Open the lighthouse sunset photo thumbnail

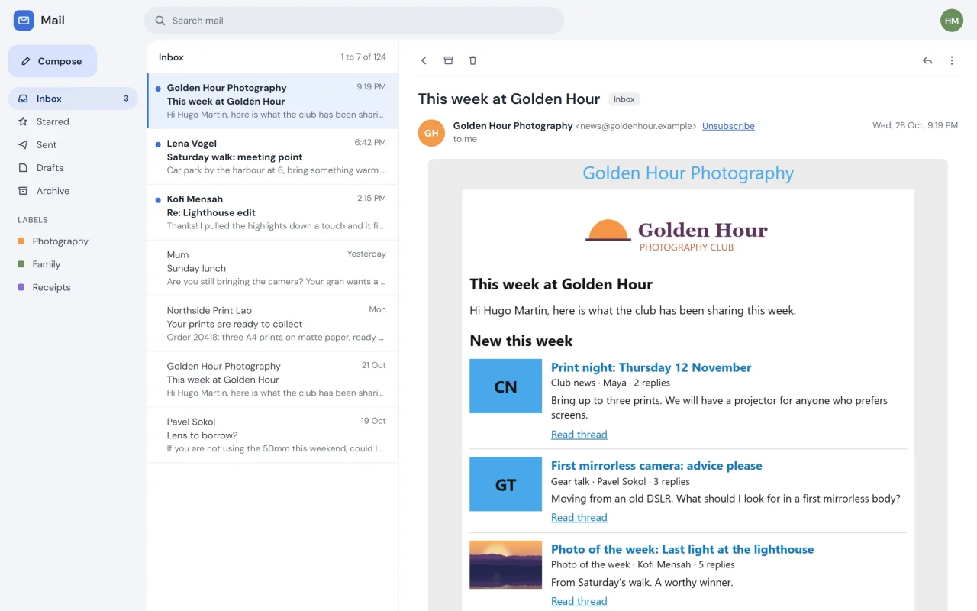[x=505, y=564]
